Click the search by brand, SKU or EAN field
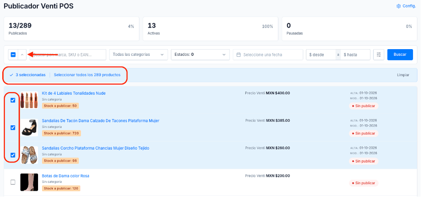Image resolution: width=421 pixels, height=197 pixels. click(x=68, y=54)
